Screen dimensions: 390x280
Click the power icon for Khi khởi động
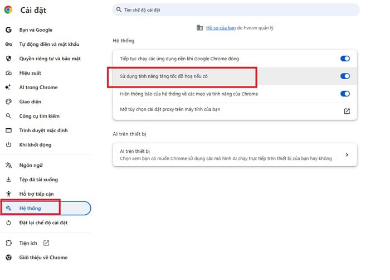point(8,144)
